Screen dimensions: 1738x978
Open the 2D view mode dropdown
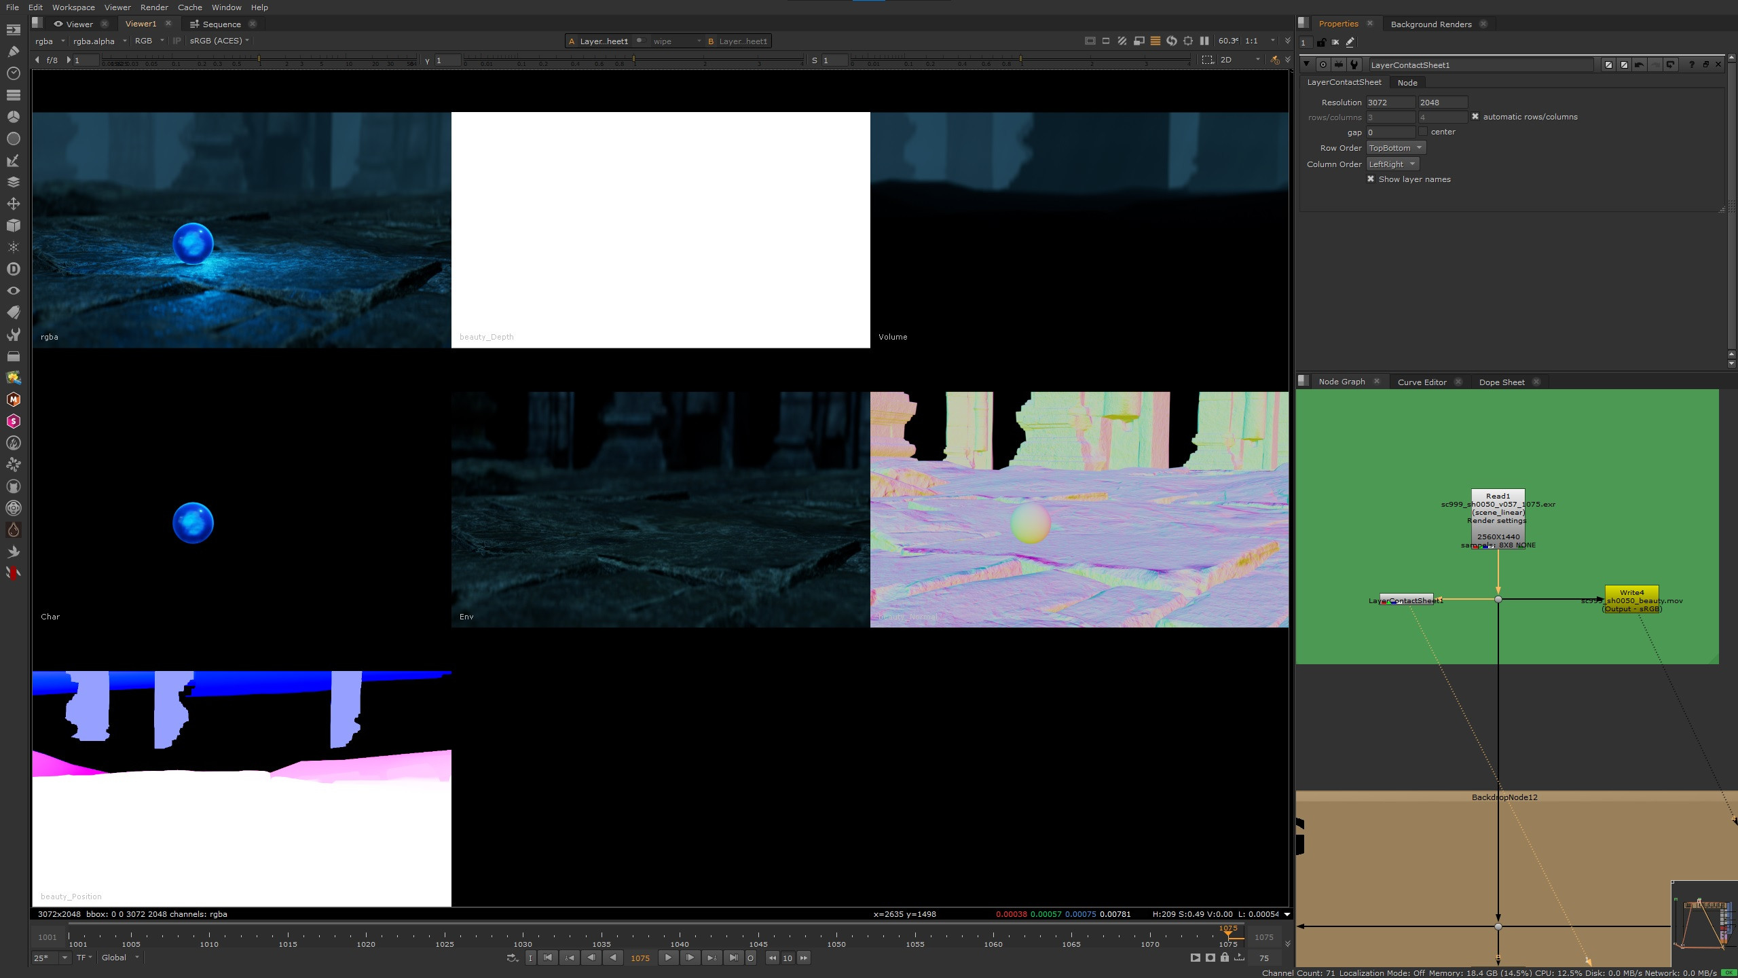[1240, 60]
